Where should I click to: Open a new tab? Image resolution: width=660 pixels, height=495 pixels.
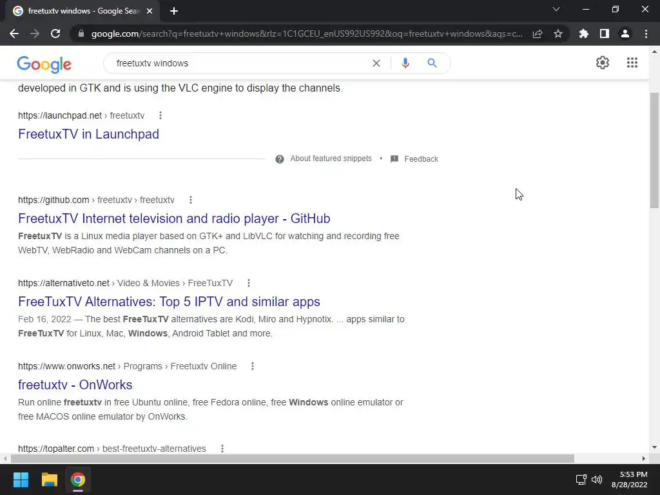(x=174, y=11)
